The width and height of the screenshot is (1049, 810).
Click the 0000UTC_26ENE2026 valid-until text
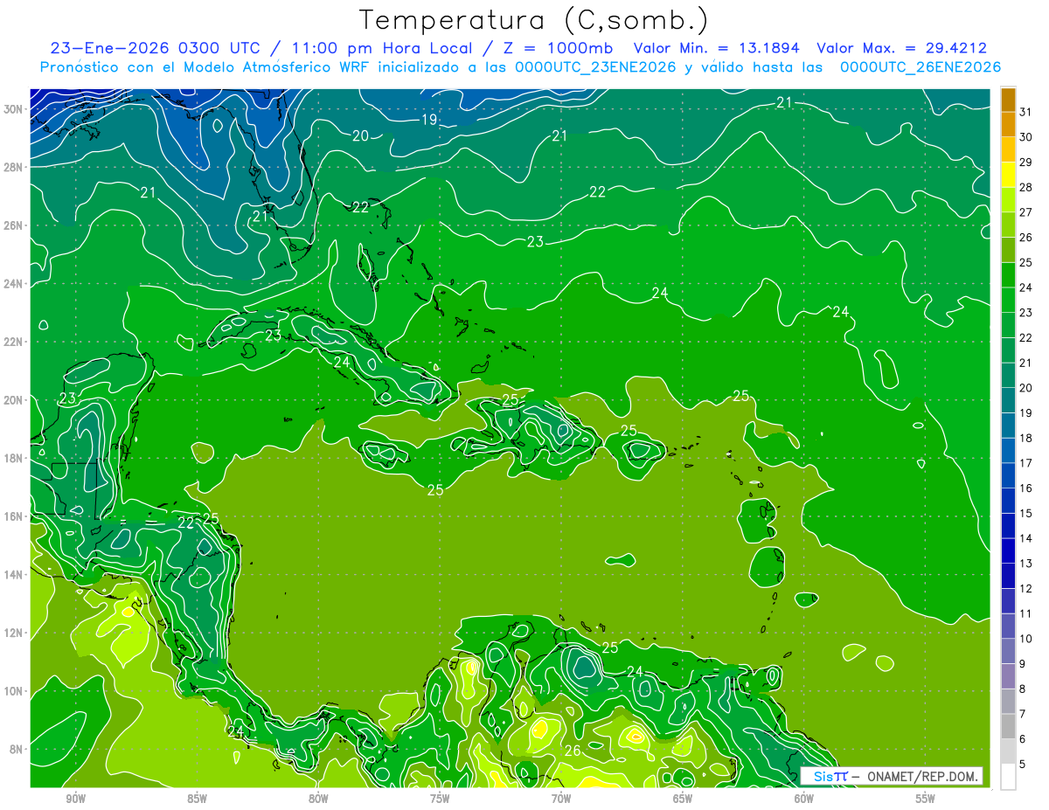coord(920,67)
